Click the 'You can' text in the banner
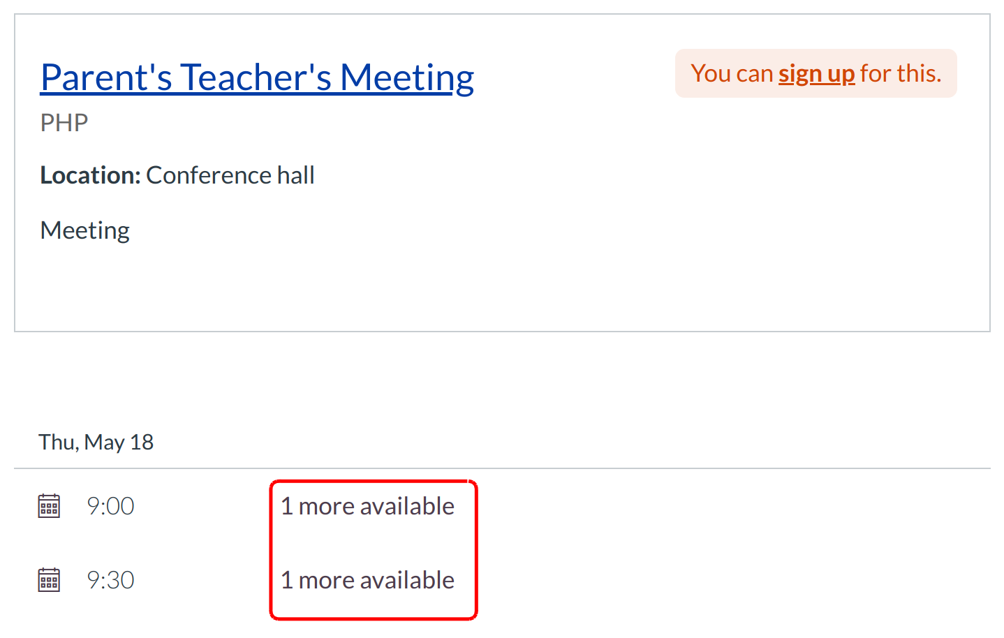The height and width of the screenshot is (638, 1004). 732,74
